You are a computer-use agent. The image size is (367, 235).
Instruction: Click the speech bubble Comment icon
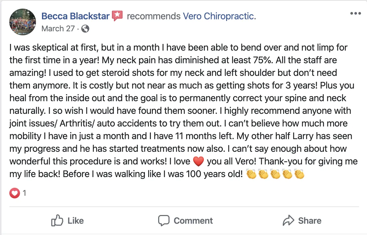click(164, 221)
